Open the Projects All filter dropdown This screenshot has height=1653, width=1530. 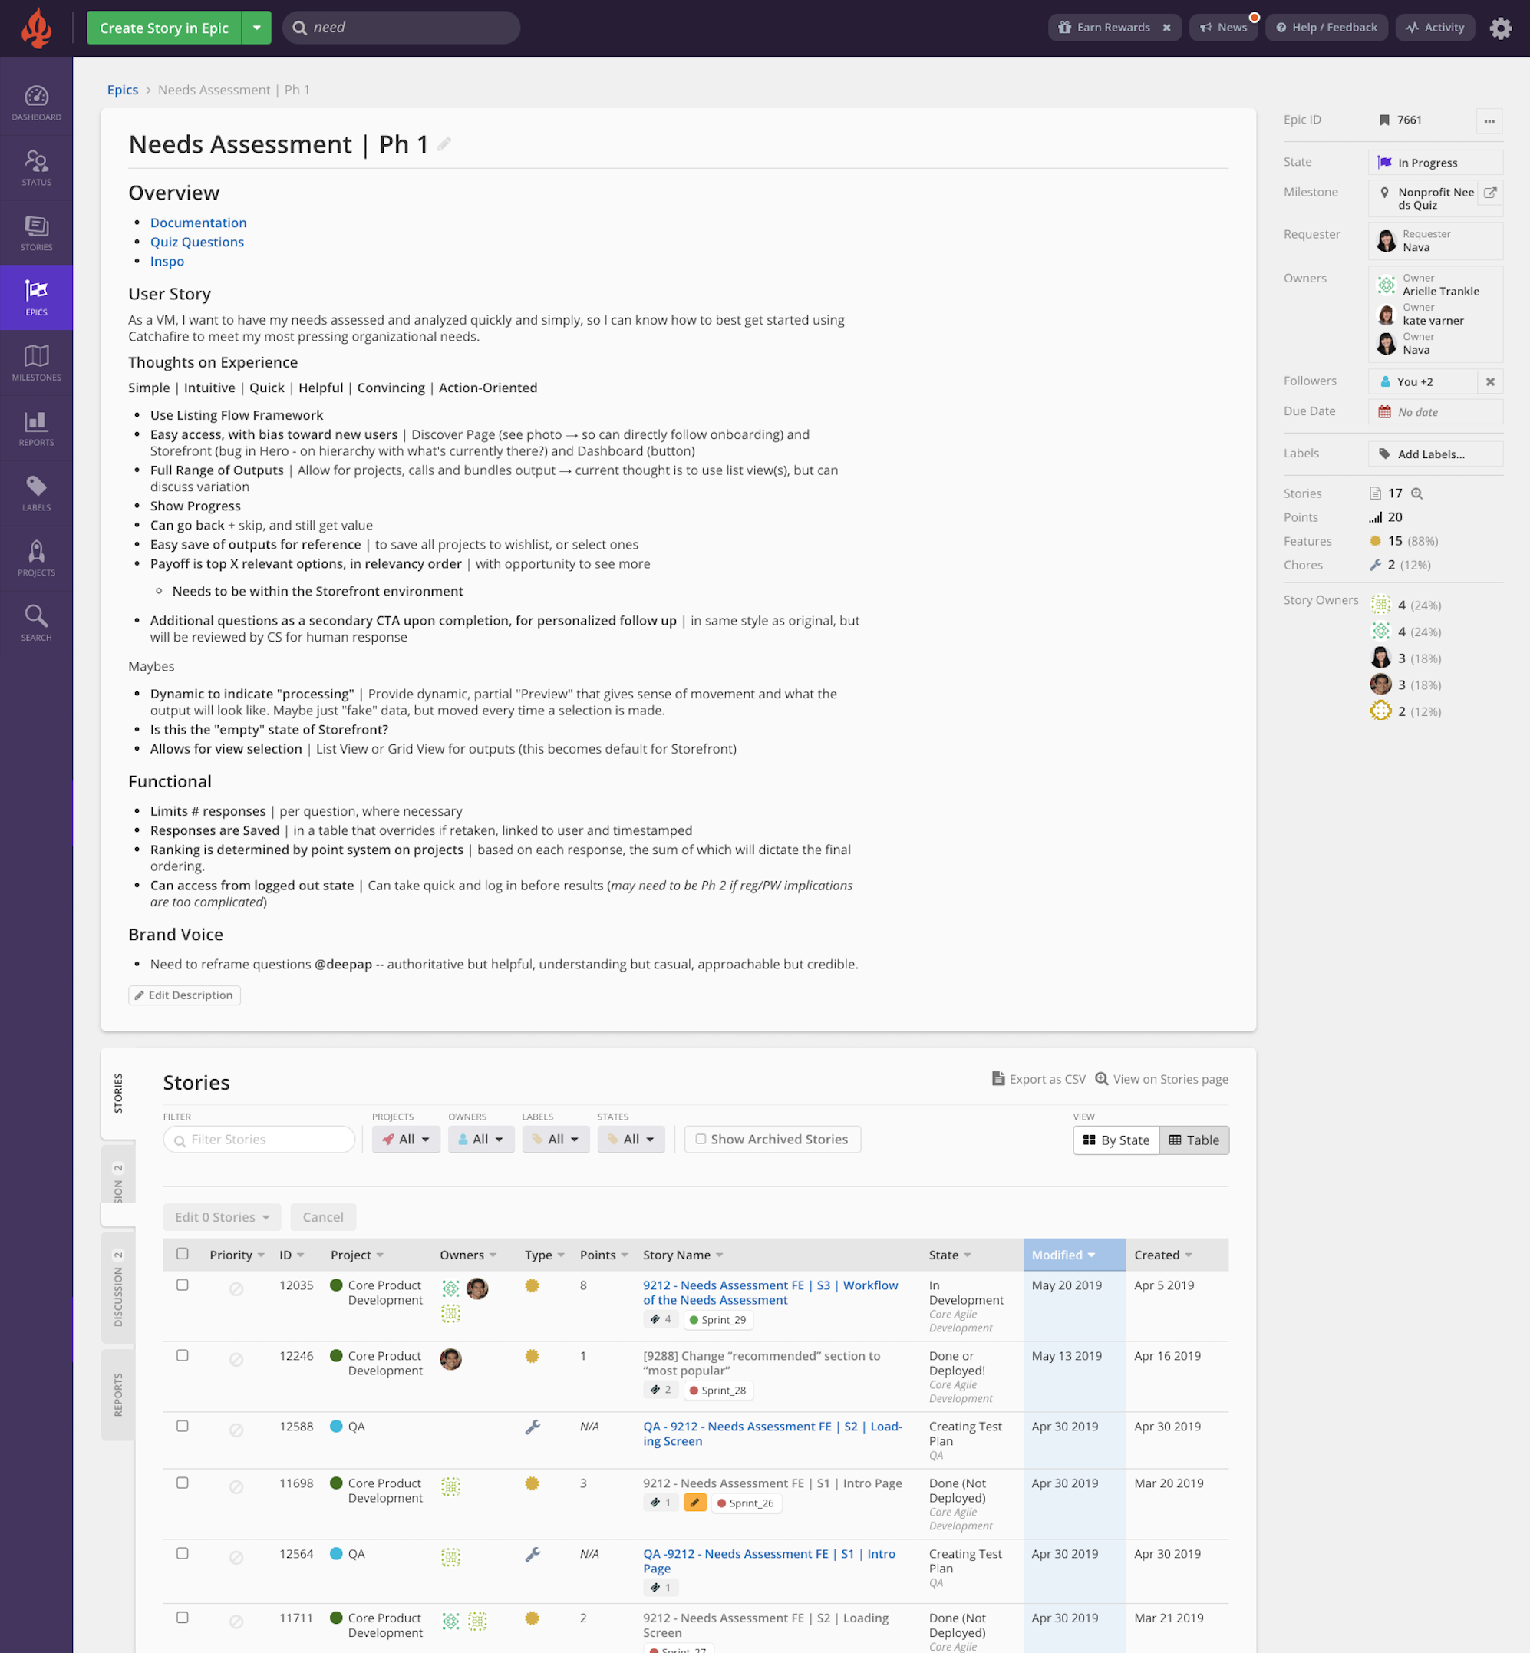coord(406,1140)
